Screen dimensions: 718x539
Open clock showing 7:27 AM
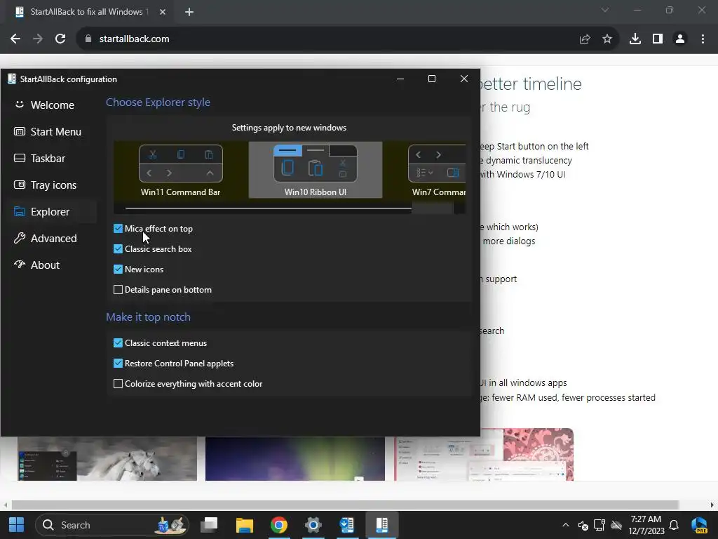point(646,525)
